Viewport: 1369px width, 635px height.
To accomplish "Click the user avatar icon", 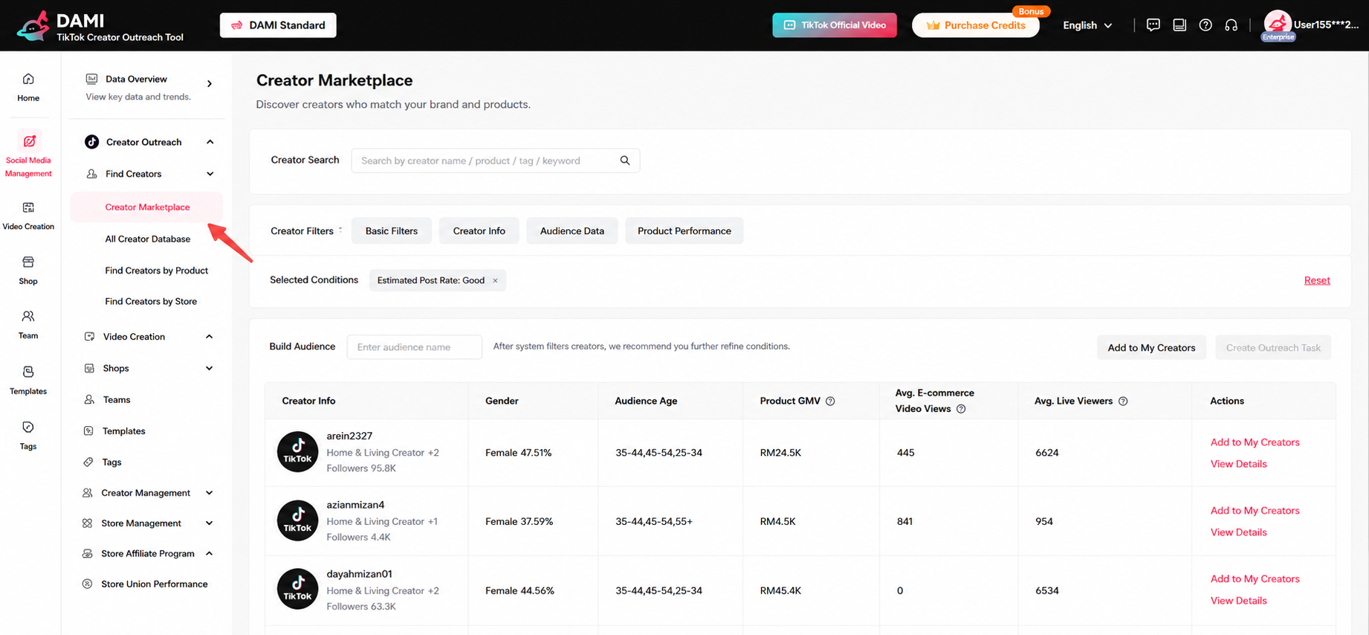I will pyautogui.click(x=1277, y=24).
